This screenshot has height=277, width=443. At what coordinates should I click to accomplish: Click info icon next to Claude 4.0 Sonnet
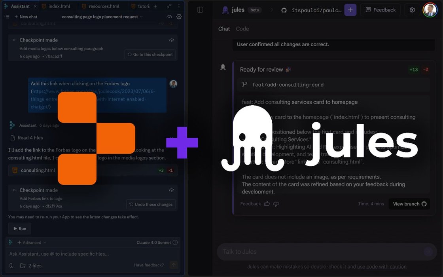coord(175,243)
